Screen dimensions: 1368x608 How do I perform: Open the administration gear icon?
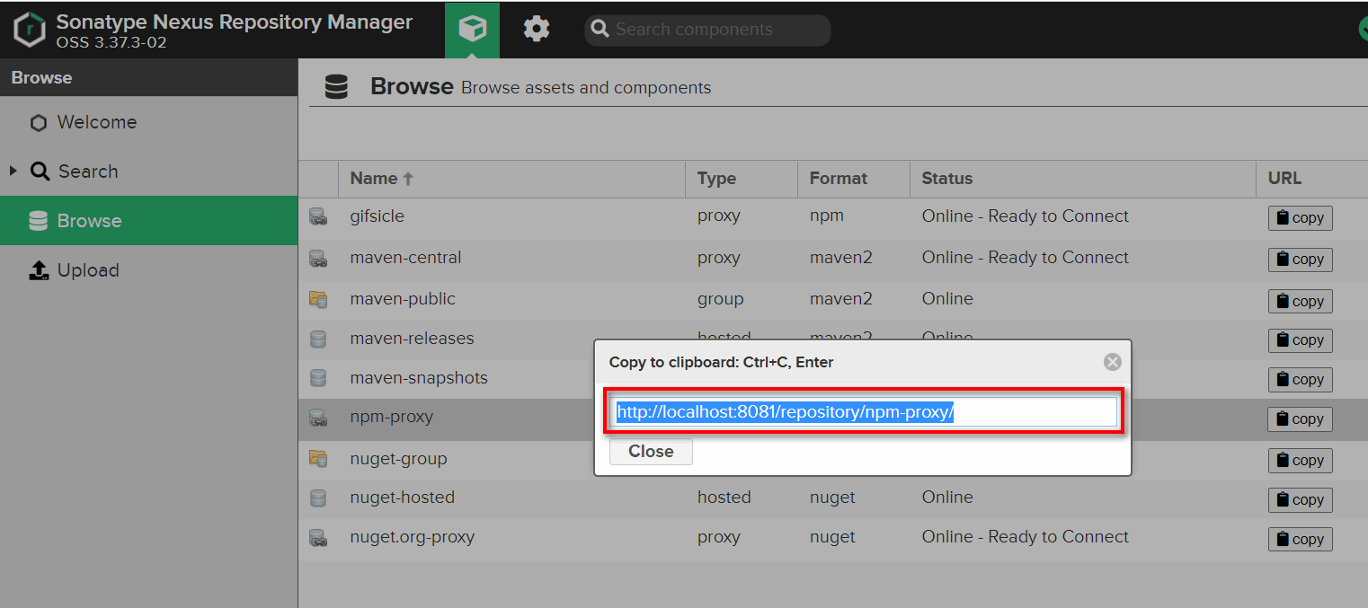(x=537, y=30)
